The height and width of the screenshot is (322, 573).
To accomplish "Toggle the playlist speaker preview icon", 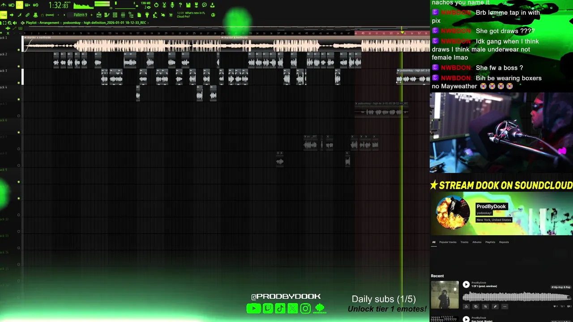I will click(x=15, y=23).
